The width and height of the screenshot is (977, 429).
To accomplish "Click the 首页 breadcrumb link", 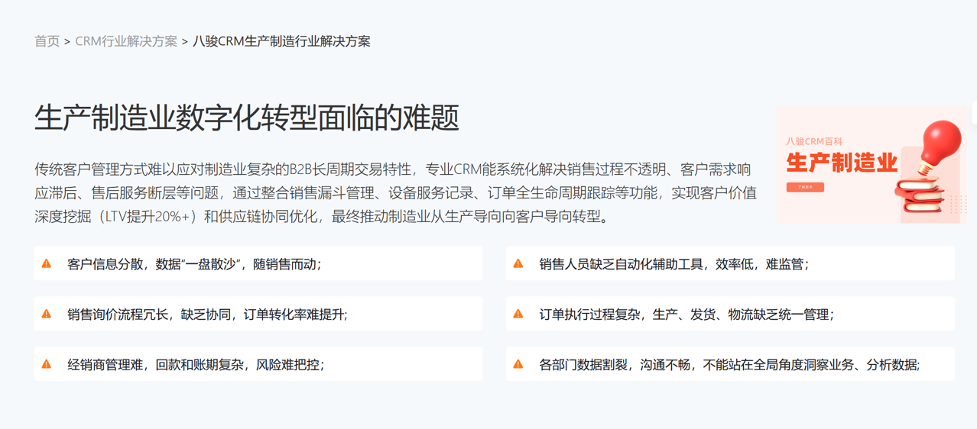I will pyautogui.click(x=47, y=41).
